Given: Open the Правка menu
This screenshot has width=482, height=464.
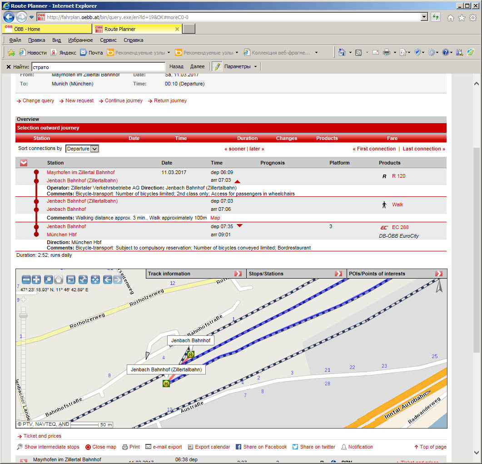Looking at the screenshot, I should pos(37,40).
